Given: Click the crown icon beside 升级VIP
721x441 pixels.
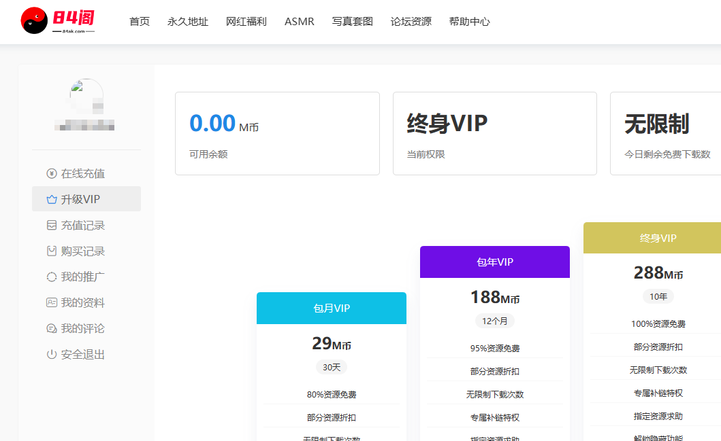Looking at the screenshot, I should (x=52, y=199).
